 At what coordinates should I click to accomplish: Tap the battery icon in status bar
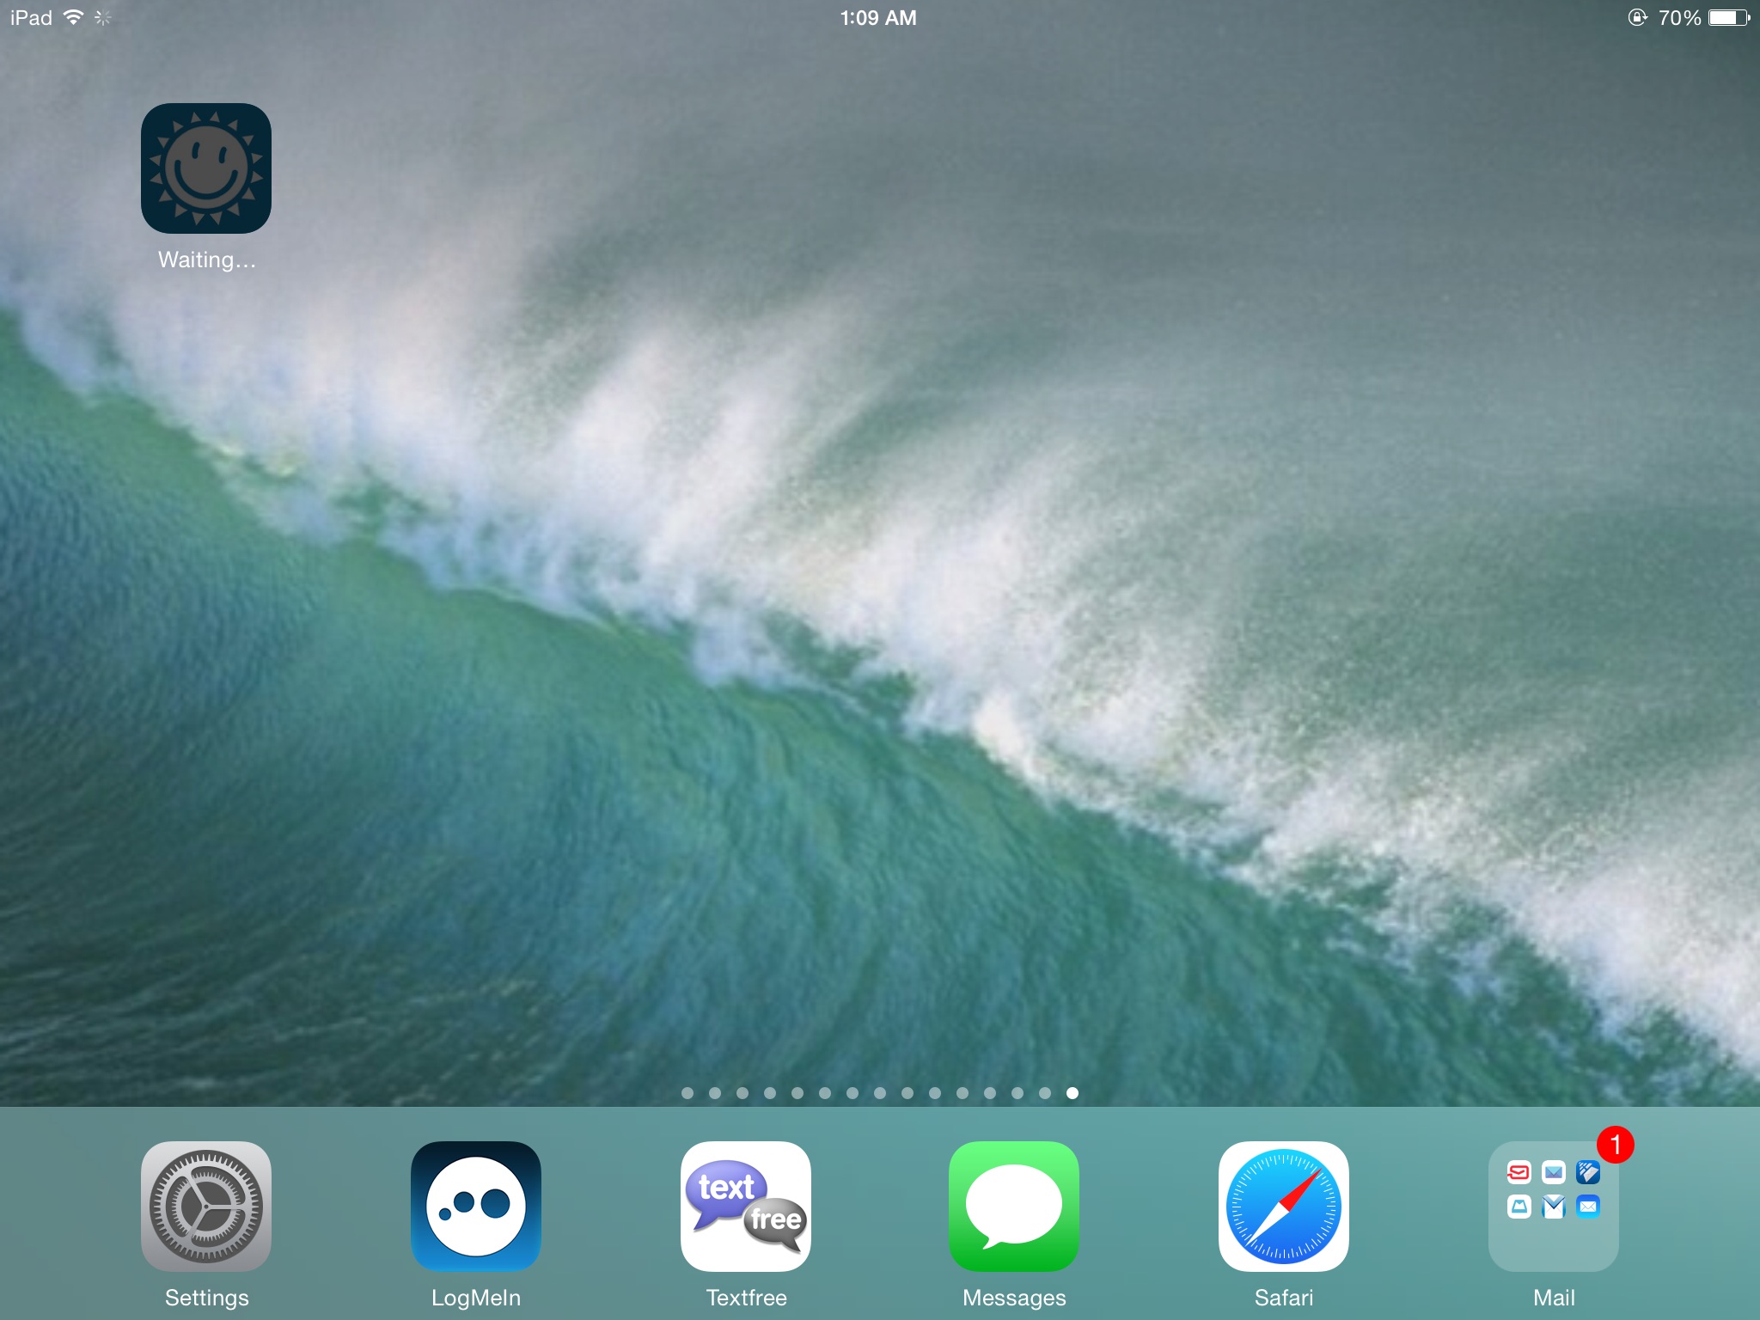[x=1728, y=17]
